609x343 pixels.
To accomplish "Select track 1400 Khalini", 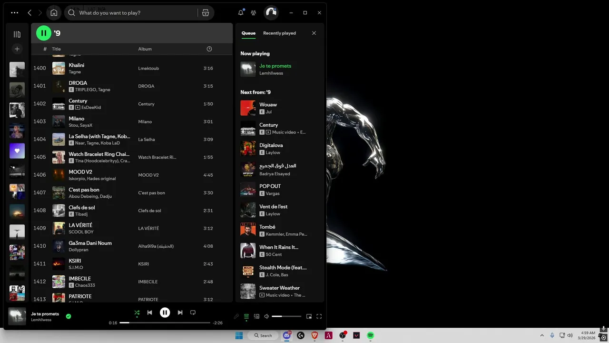I will (132, 68).
